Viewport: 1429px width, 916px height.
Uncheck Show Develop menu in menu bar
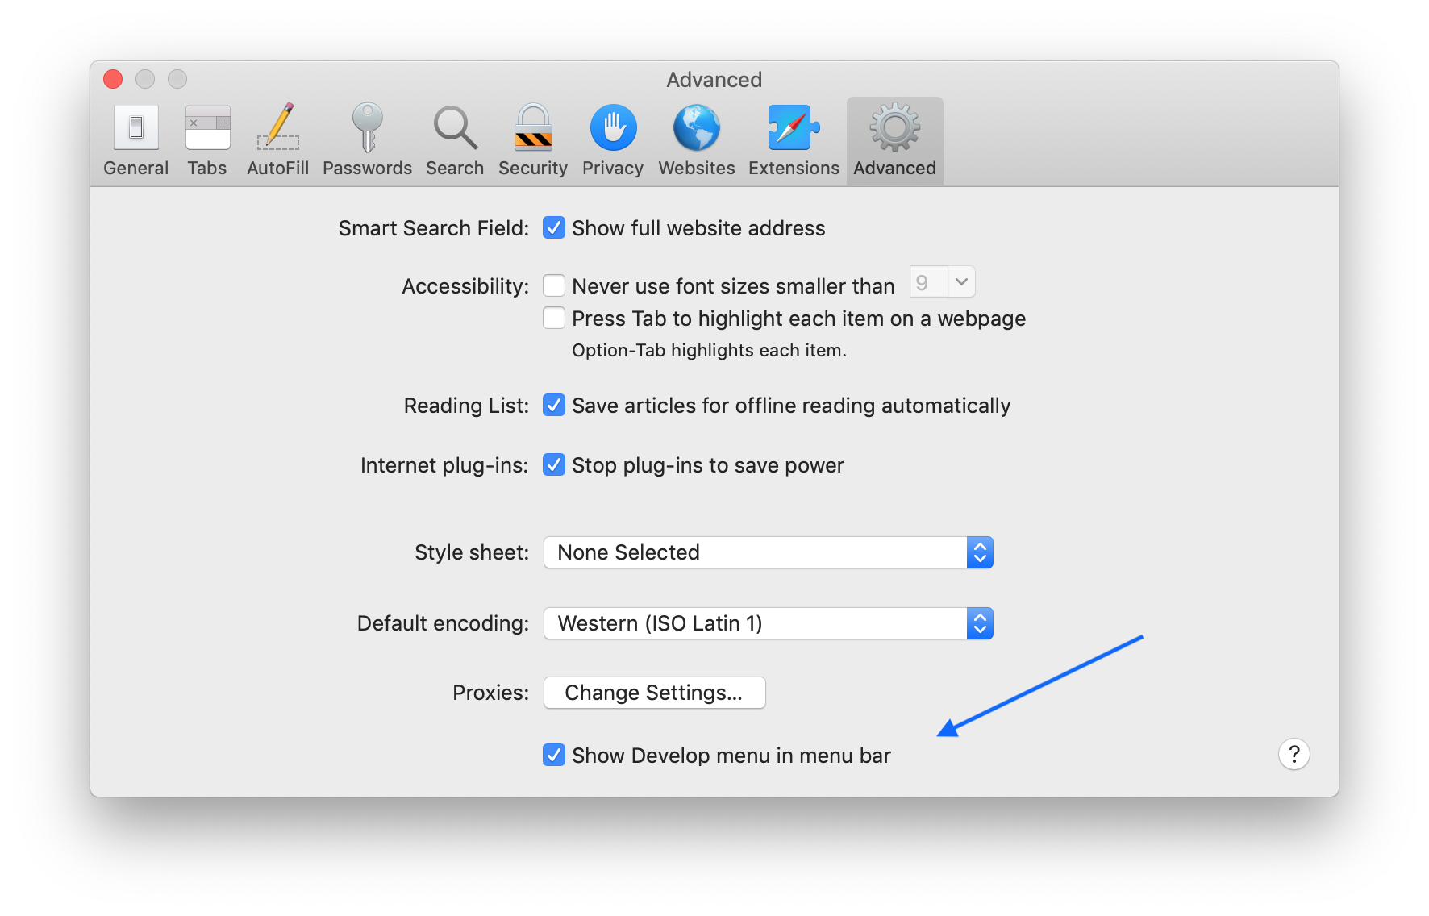pos(554,755)
